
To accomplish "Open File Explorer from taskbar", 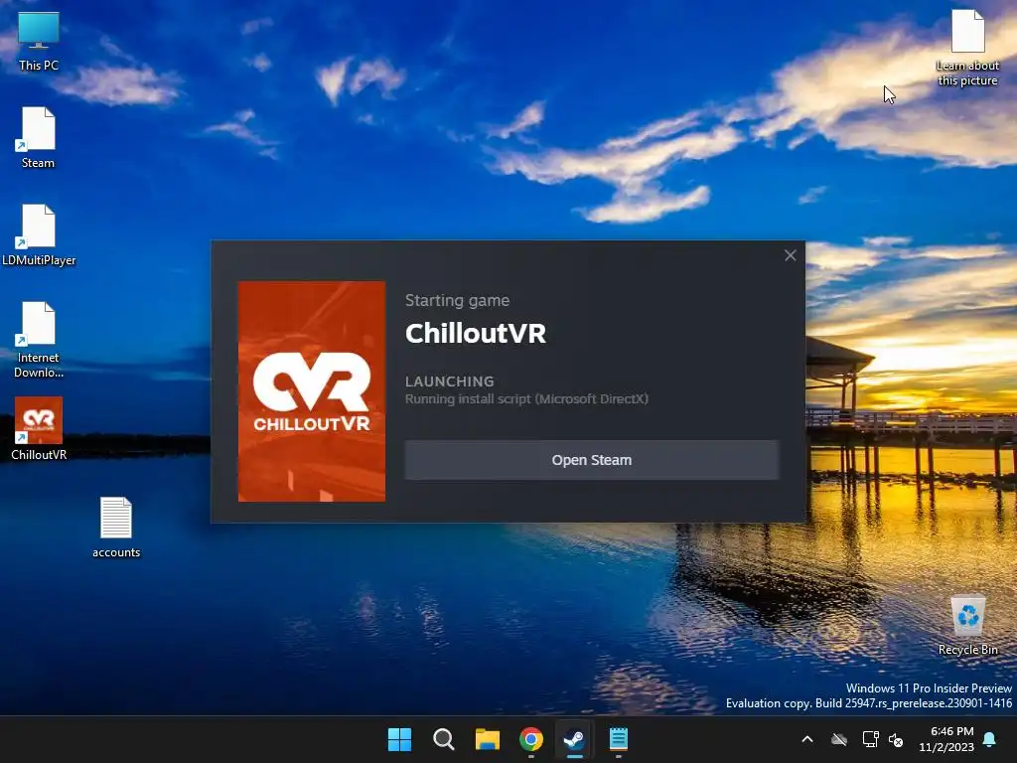I will (487, 739).
